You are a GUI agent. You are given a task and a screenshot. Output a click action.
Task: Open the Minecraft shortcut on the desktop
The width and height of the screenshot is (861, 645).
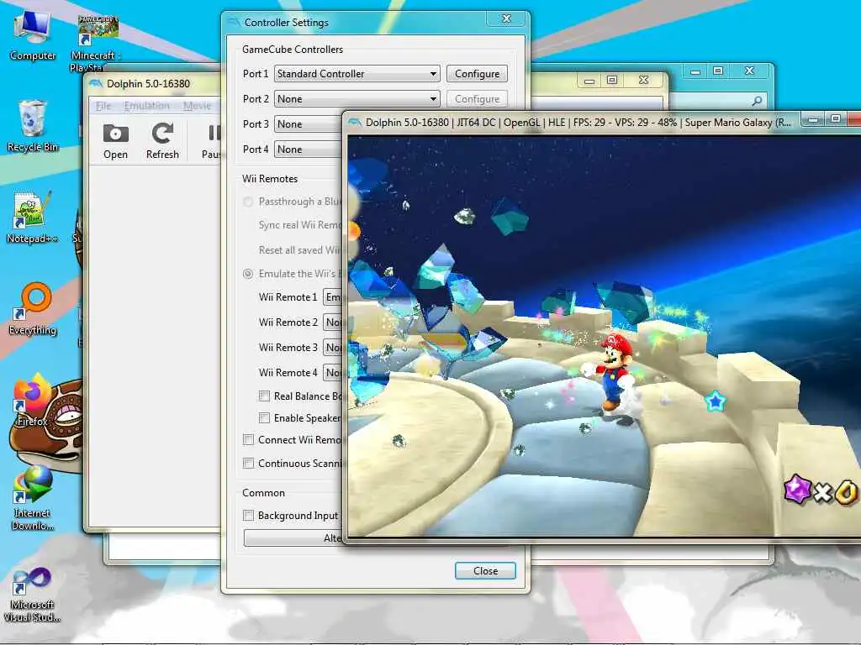[96, 43]
